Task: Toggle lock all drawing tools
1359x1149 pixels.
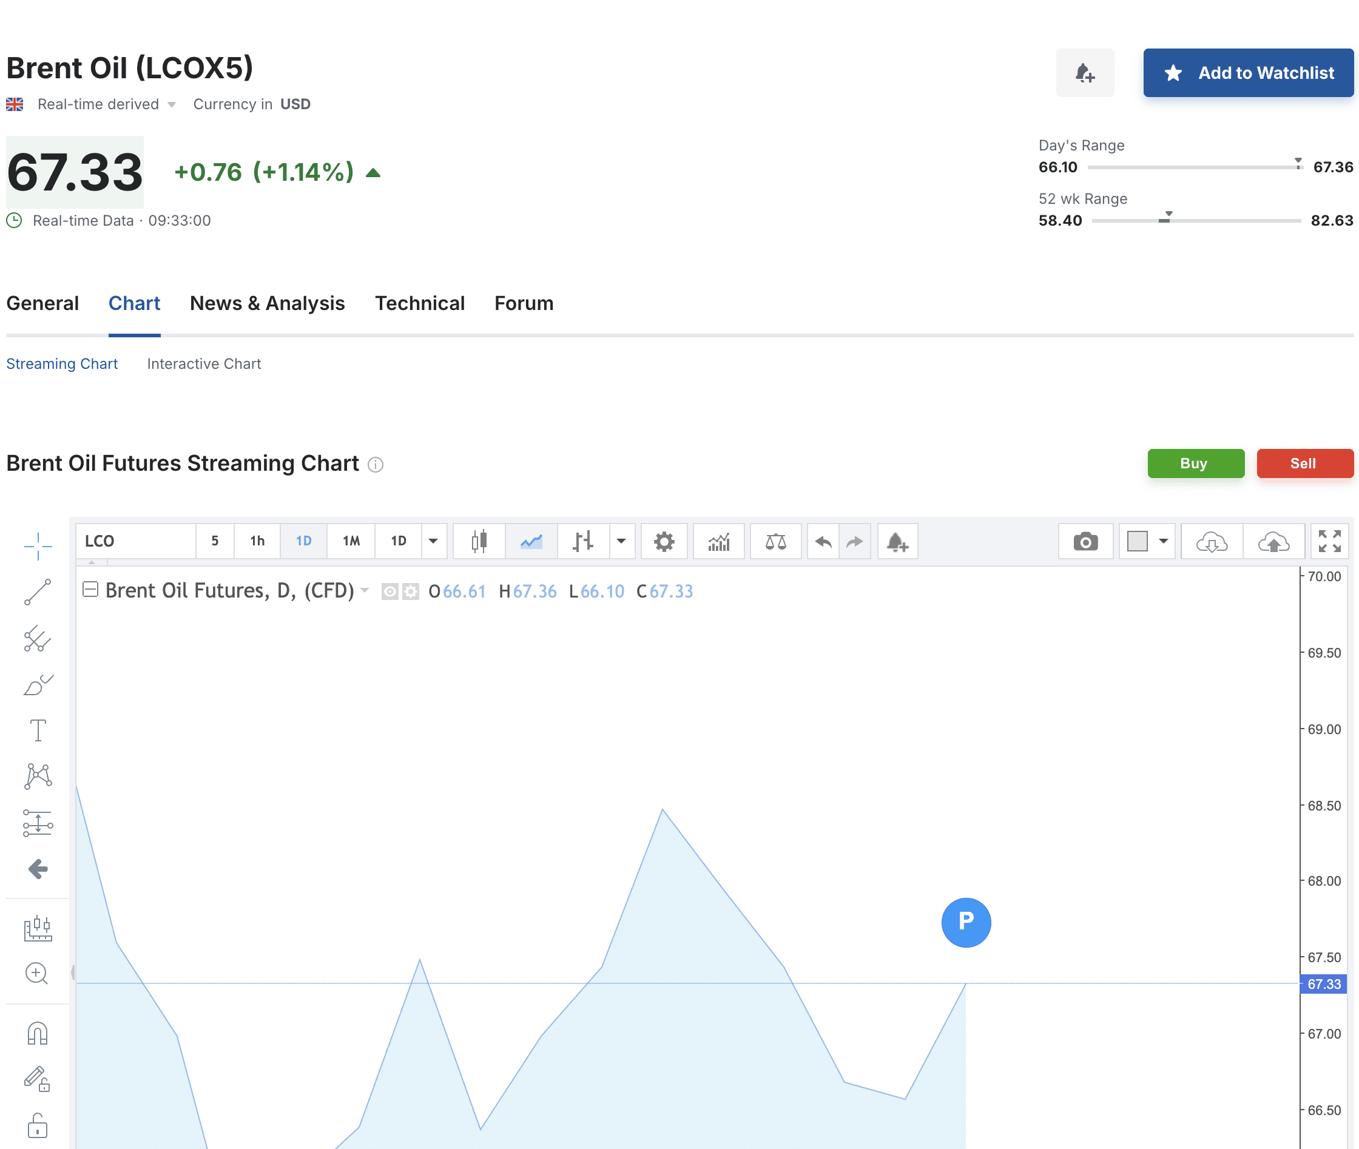Action: tap(38, 1125)
